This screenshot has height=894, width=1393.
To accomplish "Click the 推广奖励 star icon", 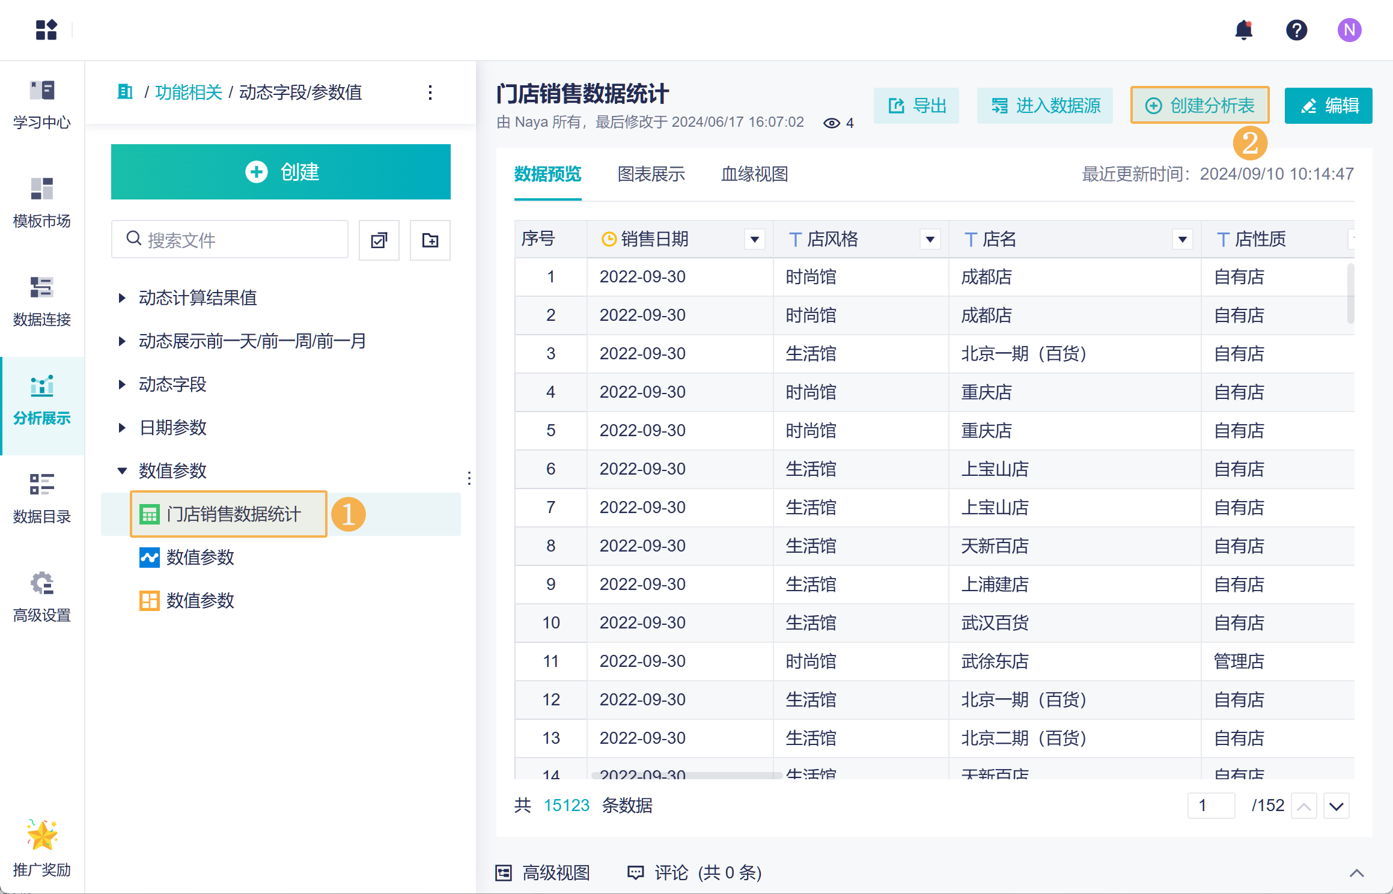I will 41,835.
